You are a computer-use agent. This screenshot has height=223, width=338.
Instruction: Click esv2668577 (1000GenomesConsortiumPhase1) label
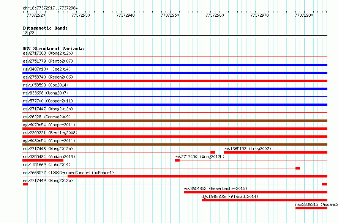(68, 173)
